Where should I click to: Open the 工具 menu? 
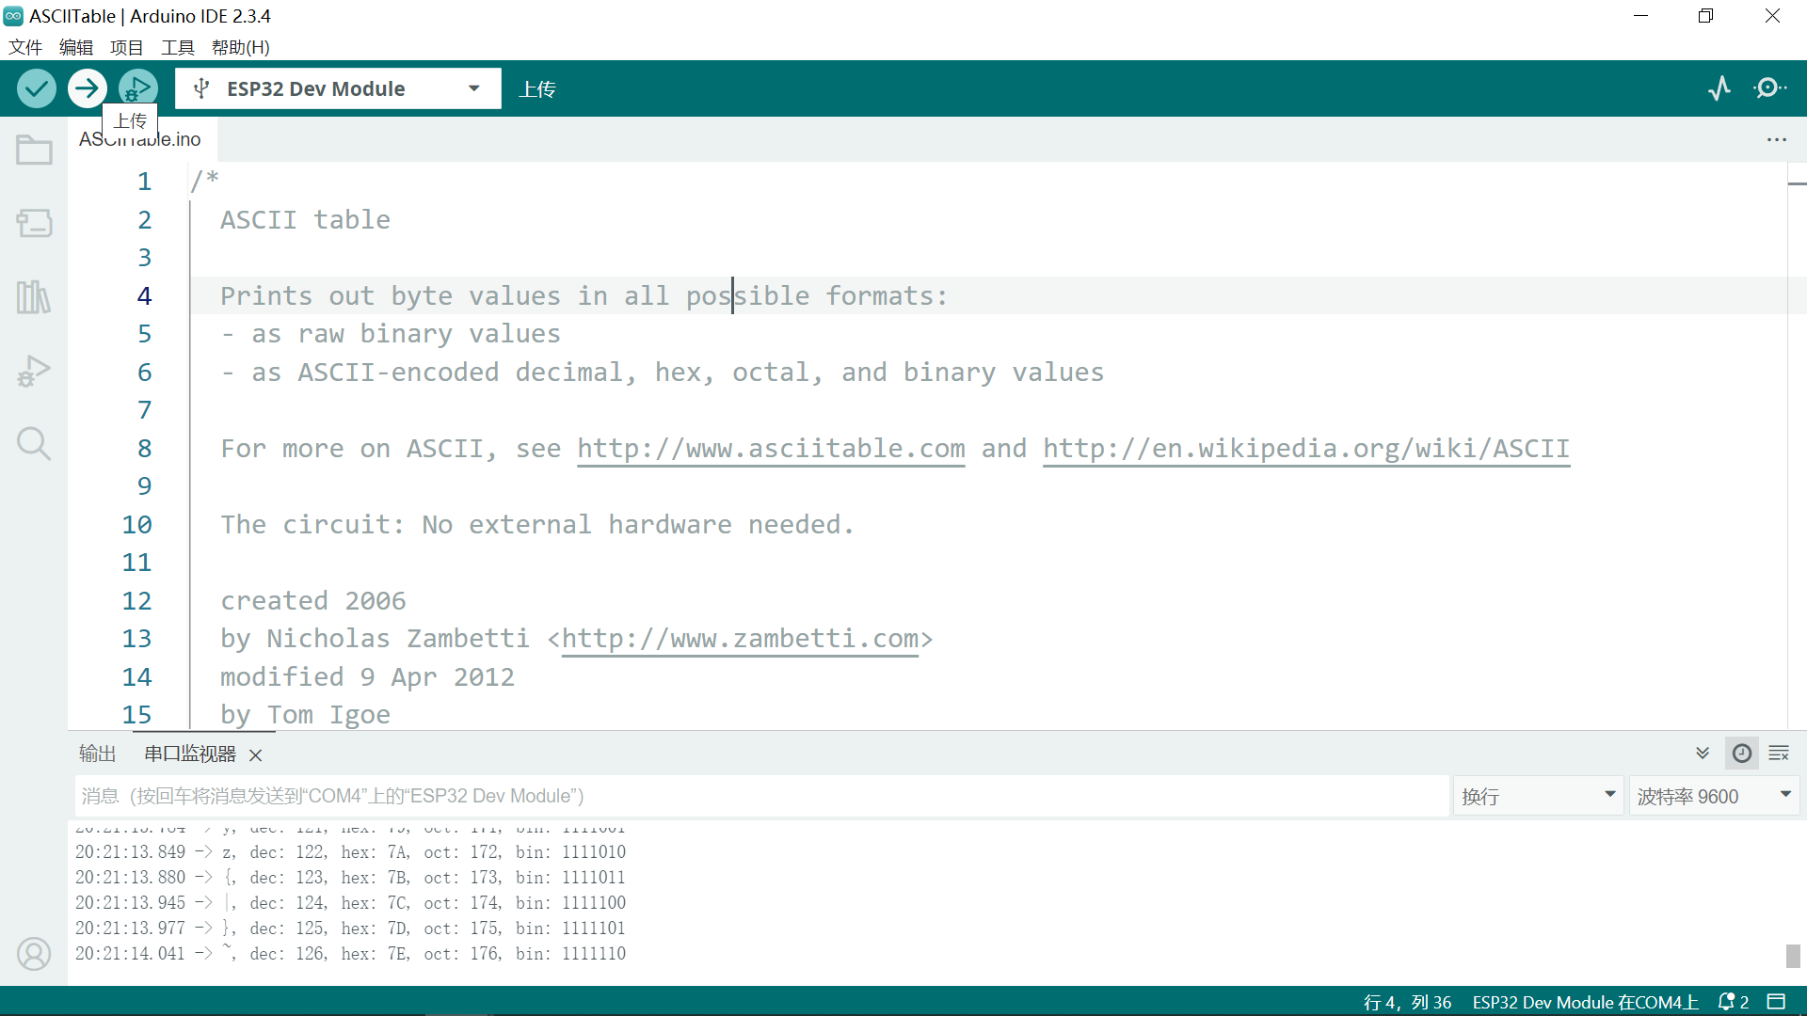[x=177, y=47]
